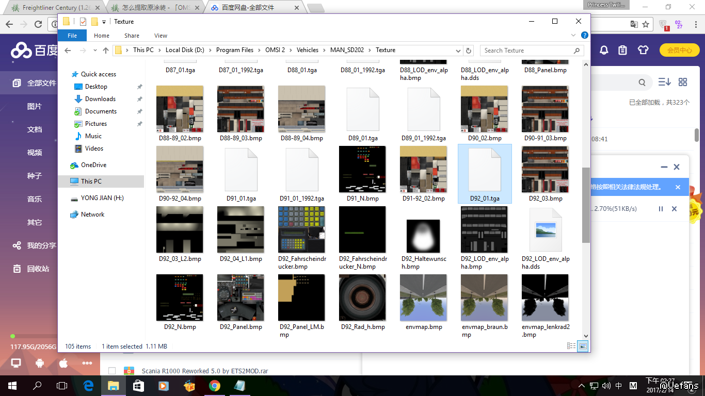Toggle large thumbnails view in Explorer status bar

pyautogui.click(x=583, y=346)
